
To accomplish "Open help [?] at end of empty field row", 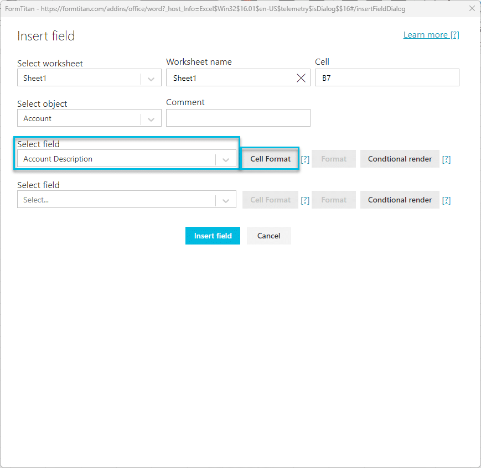I will pos(446,200).
